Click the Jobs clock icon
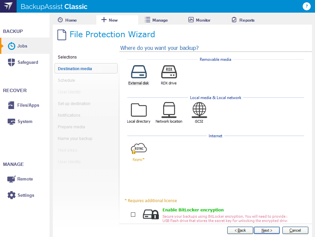Viewport: 315px width, 237px height. 11,46
